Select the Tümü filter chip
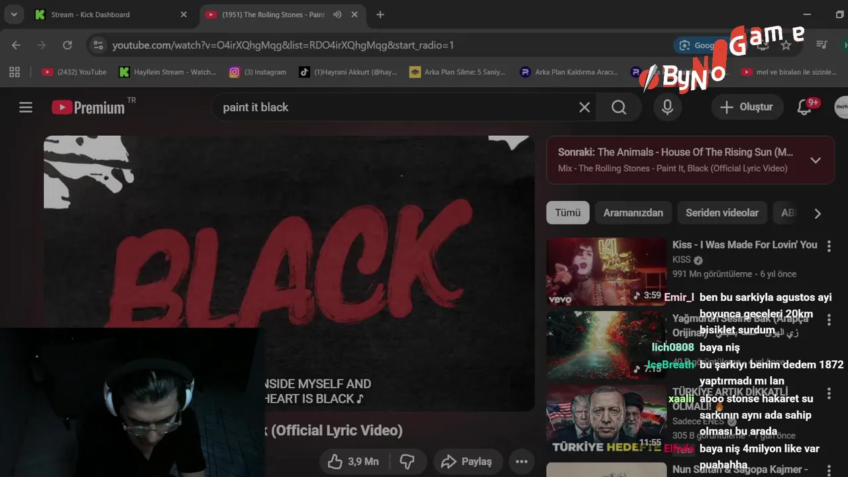Image resolution: width=848 pixels, height=477 pixels. [x=568, y=213]
